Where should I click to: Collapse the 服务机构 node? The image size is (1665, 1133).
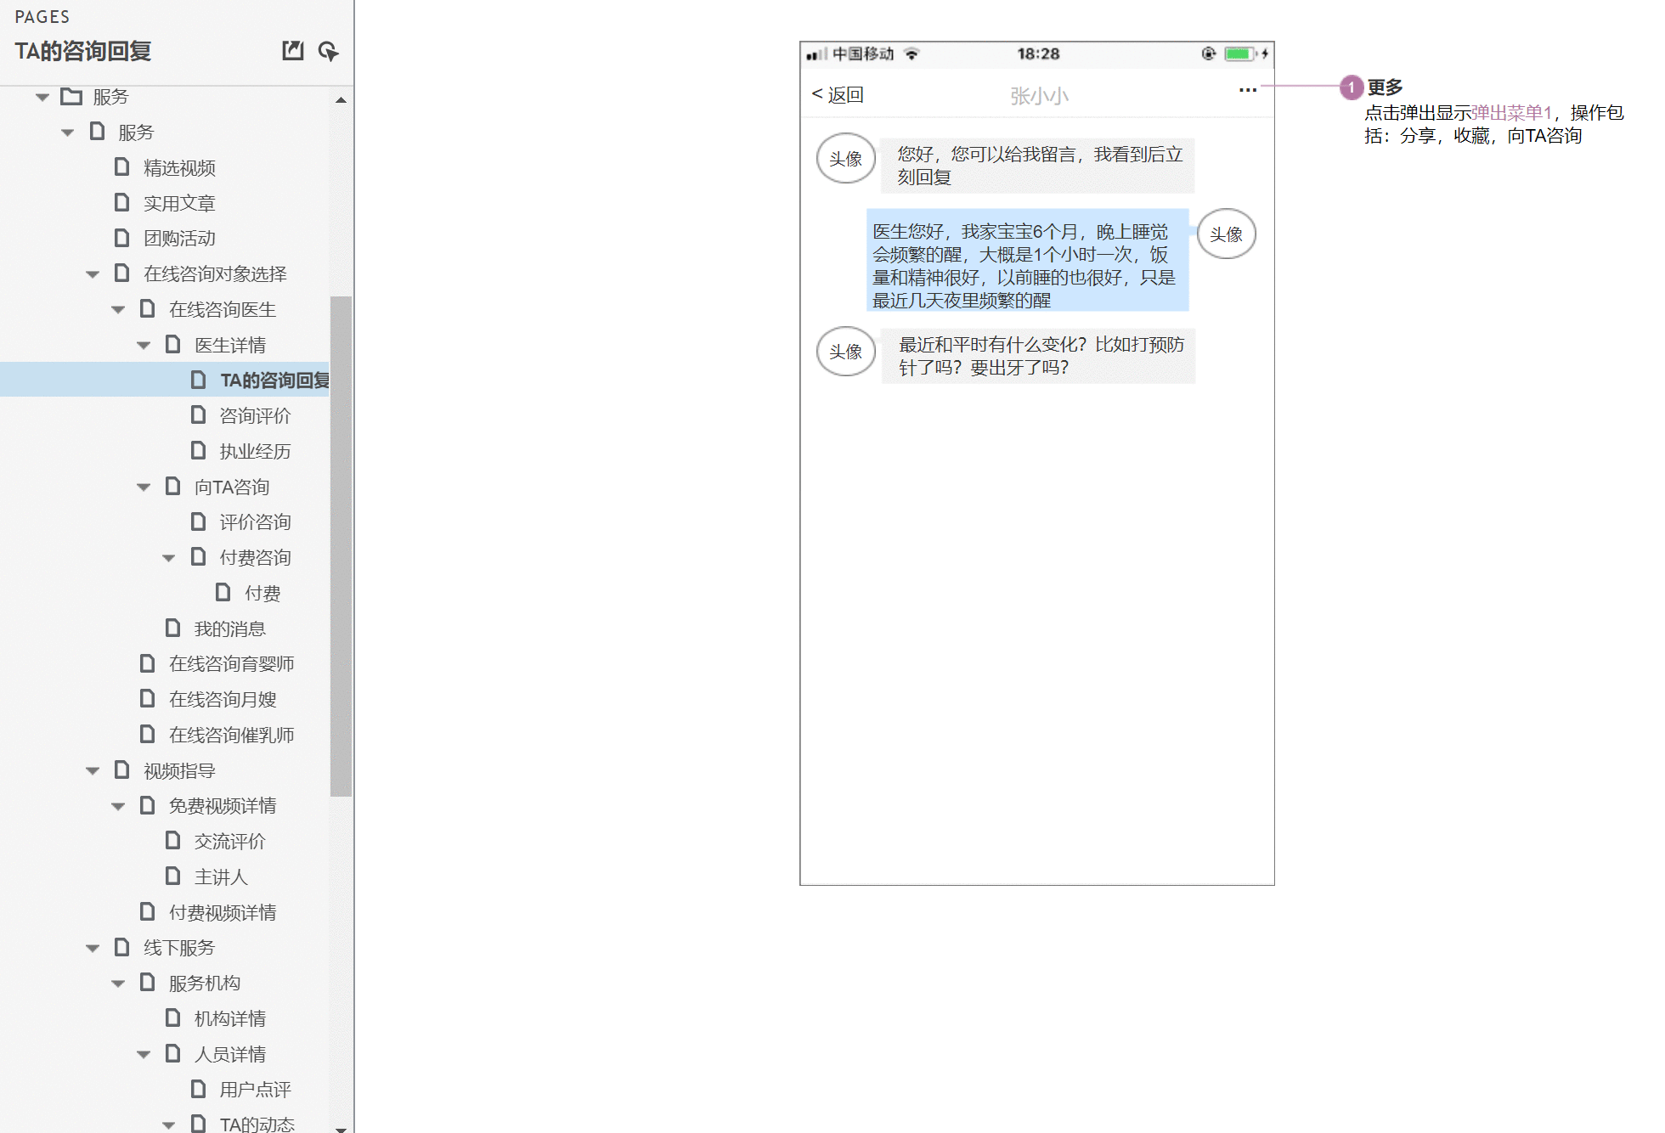pyautogui.click(x=119, y=984)
